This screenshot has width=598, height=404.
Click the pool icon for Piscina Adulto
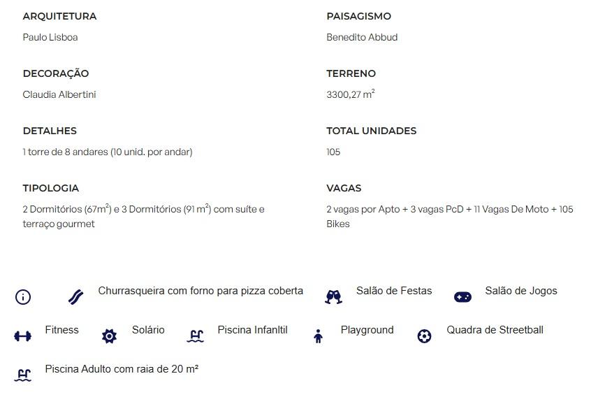coord(23,375)
